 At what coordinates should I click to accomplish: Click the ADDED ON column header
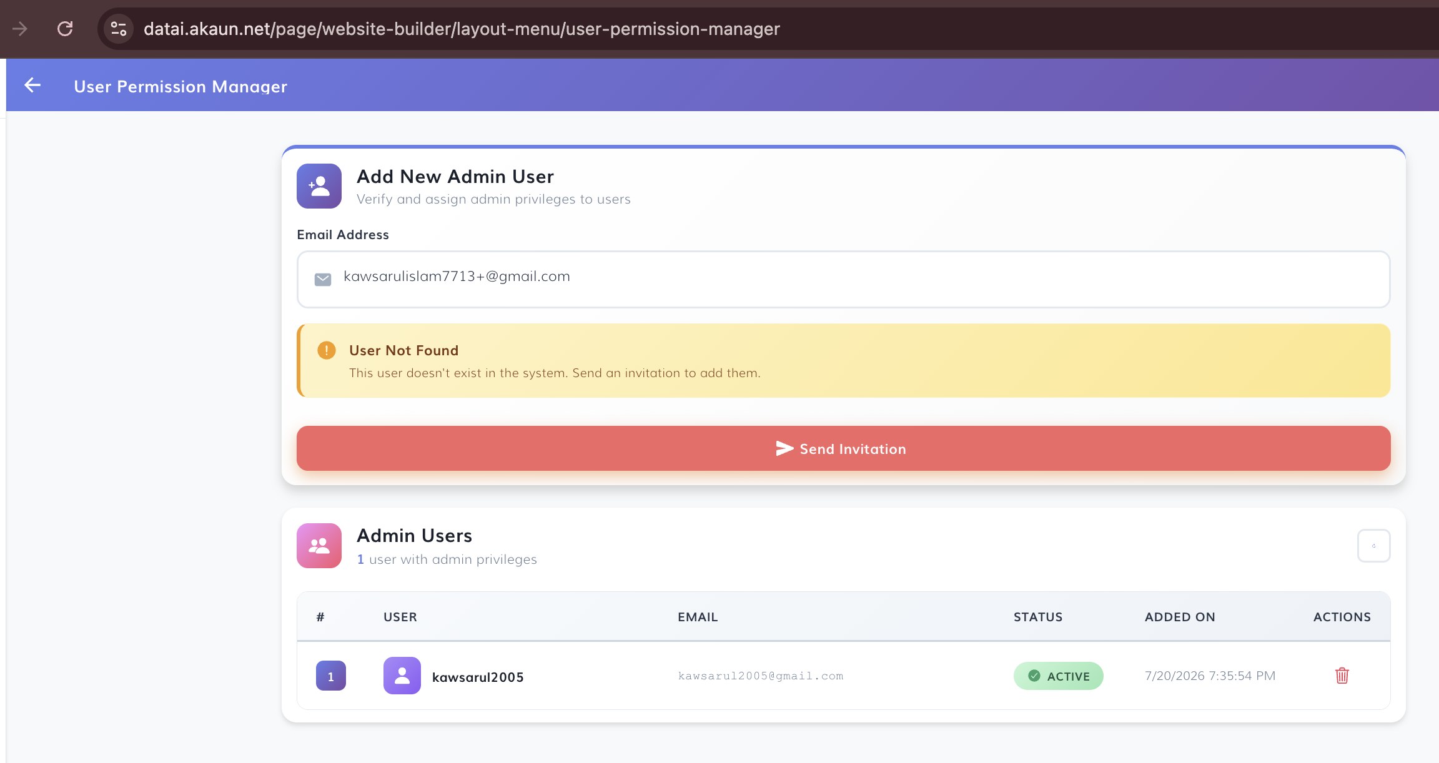(1180, 617)
